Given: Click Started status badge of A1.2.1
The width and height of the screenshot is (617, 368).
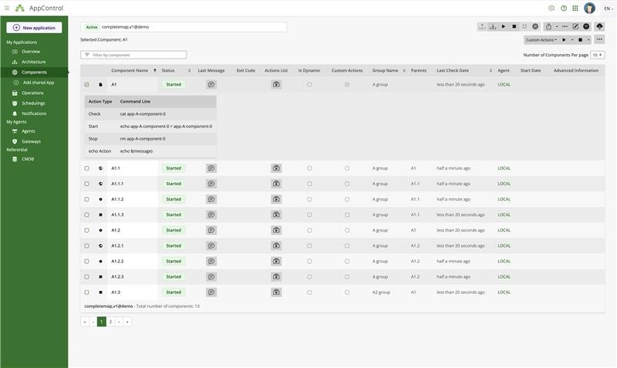Looking at the screenshot, I should point(174,245).
